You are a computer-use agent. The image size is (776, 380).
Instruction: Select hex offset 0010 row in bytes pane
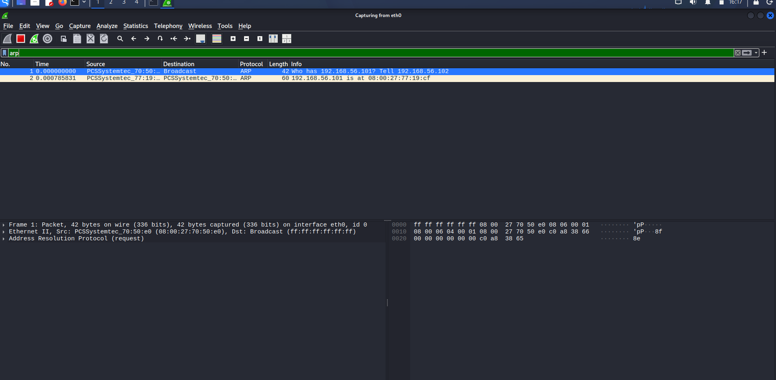(527, 232)
